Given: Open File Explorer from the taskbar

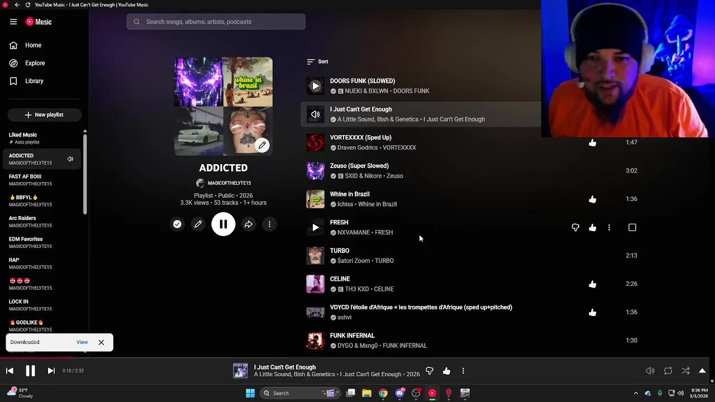Looking at the screenshot, I should [366, 393].
